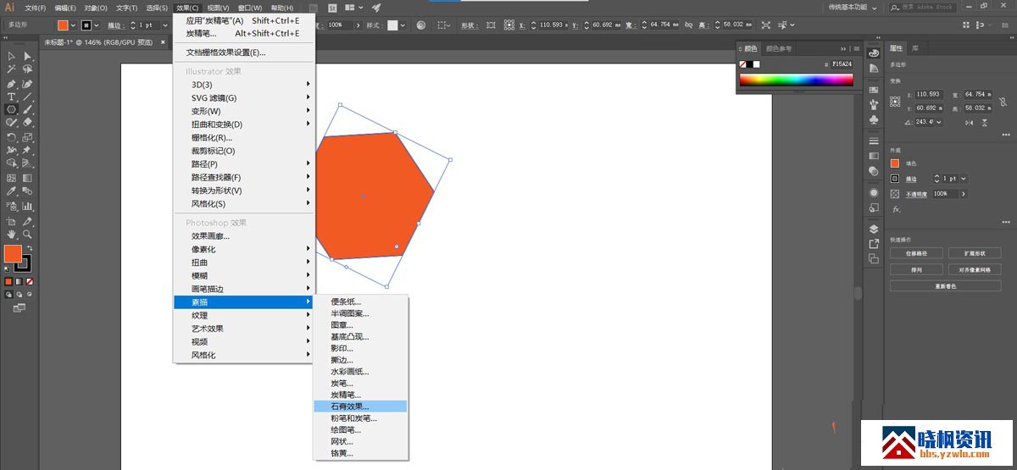
Task: Pick the Magic Wand tool
Action: pos(11,69)
